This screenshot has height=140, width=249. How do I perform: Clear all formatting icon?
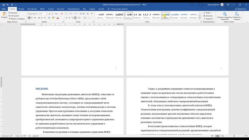(x=61, y=14)
